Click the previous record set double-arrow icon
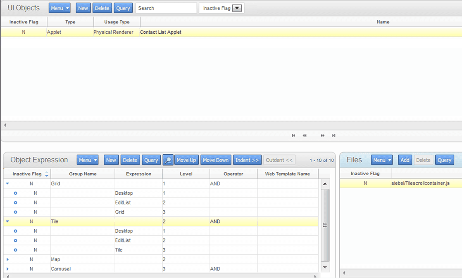Viewport: 462px width, 280px height. (x=305, y=135)
